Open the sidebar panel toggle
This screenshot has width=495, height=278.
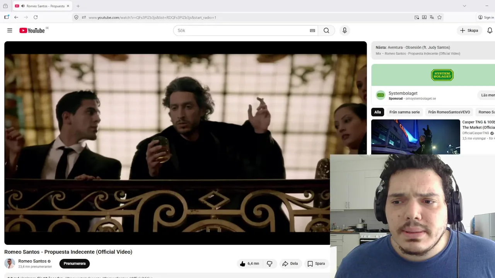click(7, 17)
